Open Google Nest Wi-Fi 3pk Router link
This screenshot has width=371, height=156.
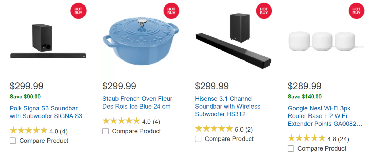[325, 116]
